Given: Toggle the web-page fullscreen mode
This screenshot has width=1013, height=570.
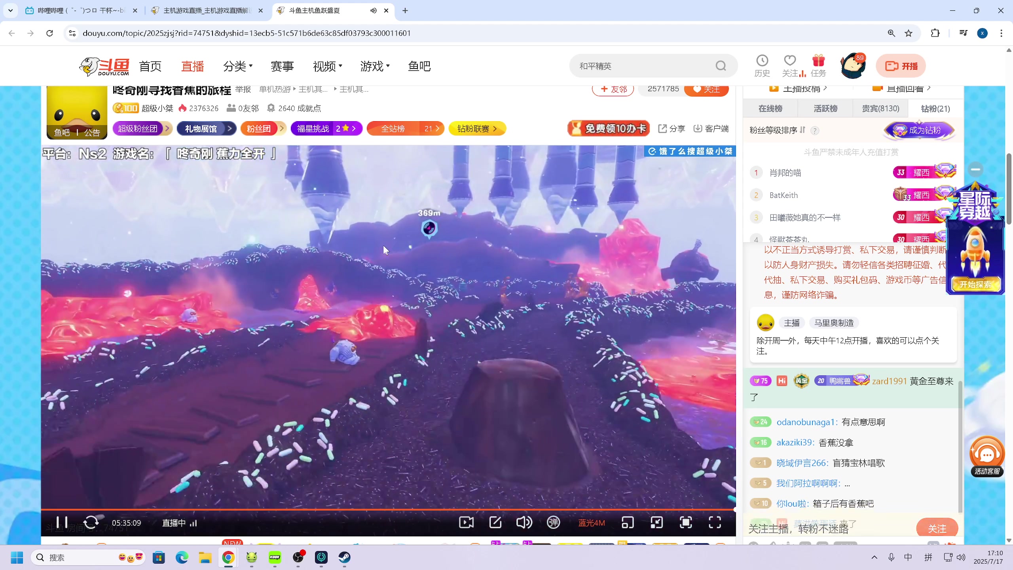Looking at the screenshot, I should [686, 522].
